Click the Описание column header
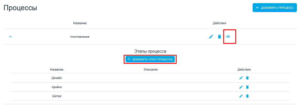The width and height of the screenshot is (299, 108). click(x=150, y=69)
